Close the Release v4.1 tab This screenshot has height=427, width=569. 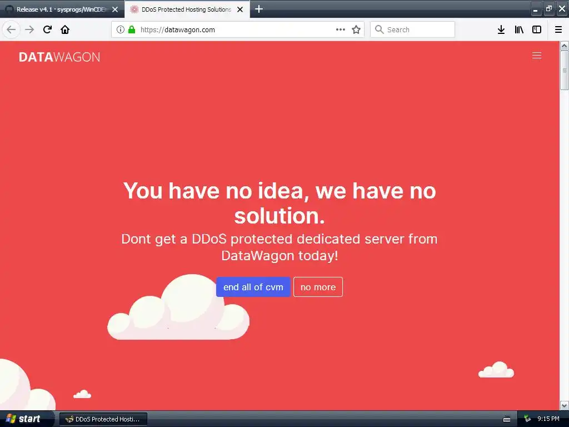[115, 9]
